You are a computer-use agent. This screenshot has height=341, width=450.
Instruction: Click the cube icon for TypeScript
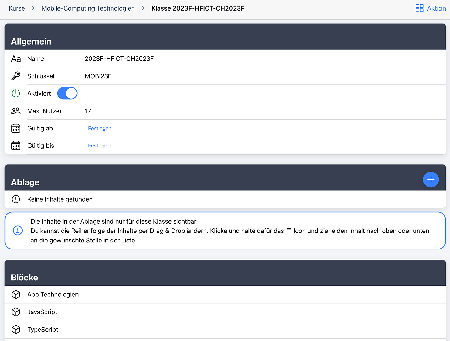click(x=16, y=330)
